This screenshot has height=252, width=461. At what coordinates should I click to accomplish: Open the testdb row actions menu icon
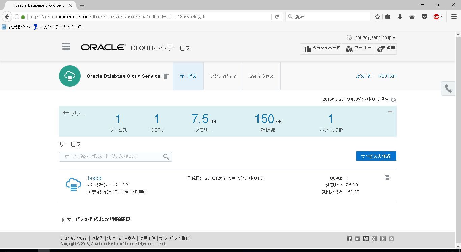pyautogui.click(x=387, y=178)
